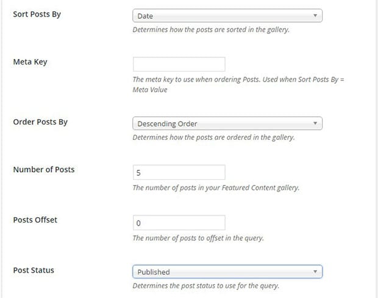Click the Sort Posts By label
Image resolution: width=378 pixels, height=298 pixels.
(37, 15)
